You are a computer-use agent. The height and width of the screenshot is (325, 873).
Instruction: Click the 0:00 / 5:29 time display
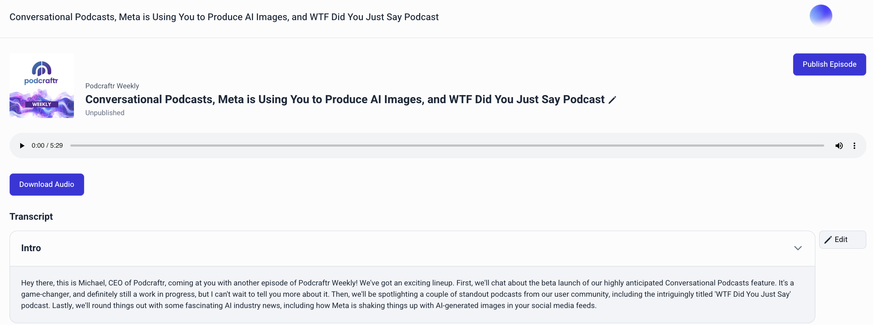47,146
